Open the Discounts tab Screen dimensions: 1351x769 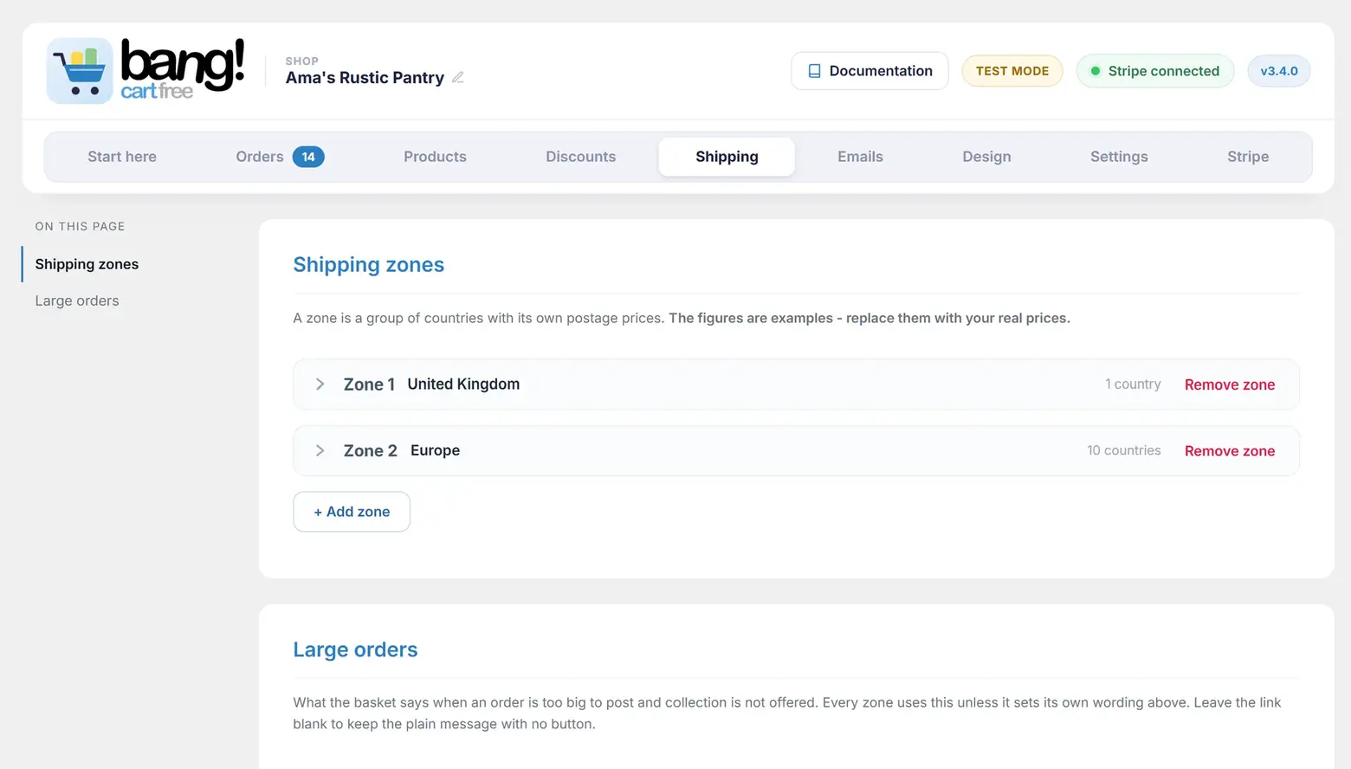click(581, 157)
